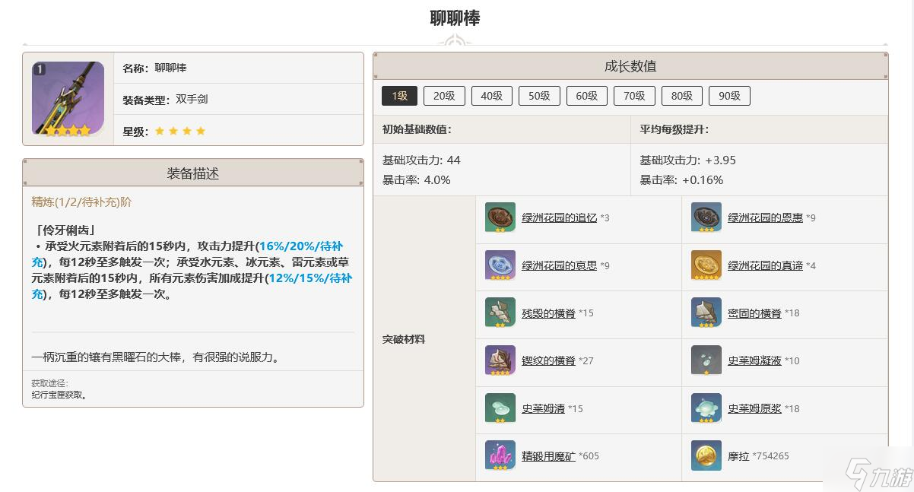Image resolution: width=914 pixels, height=492 pixels.
Task: Click the 基础攻击力: 44 value
Action: coord(421,160)
